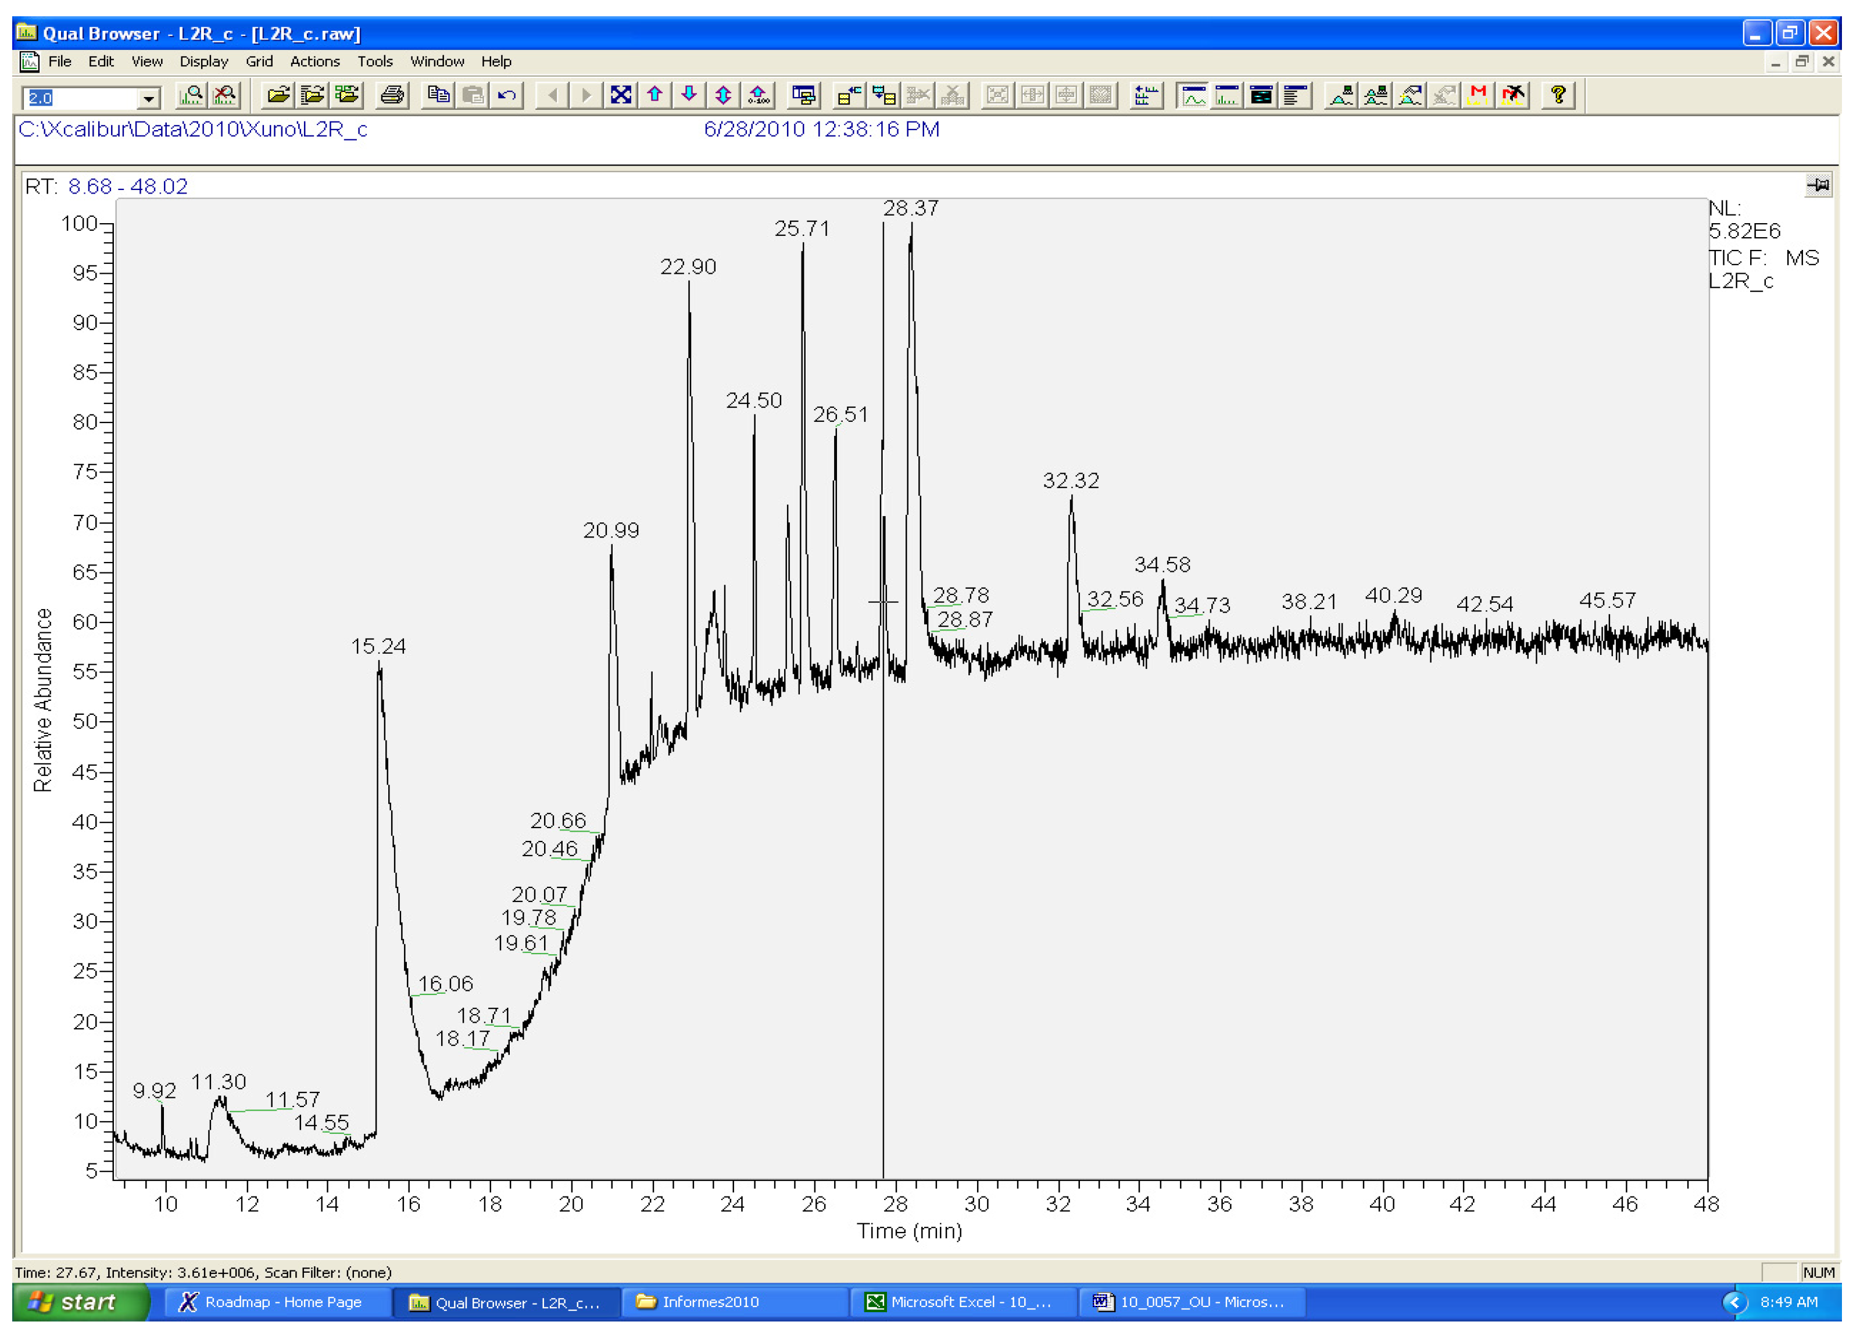Click the undo arrow icon

(507, 95)
